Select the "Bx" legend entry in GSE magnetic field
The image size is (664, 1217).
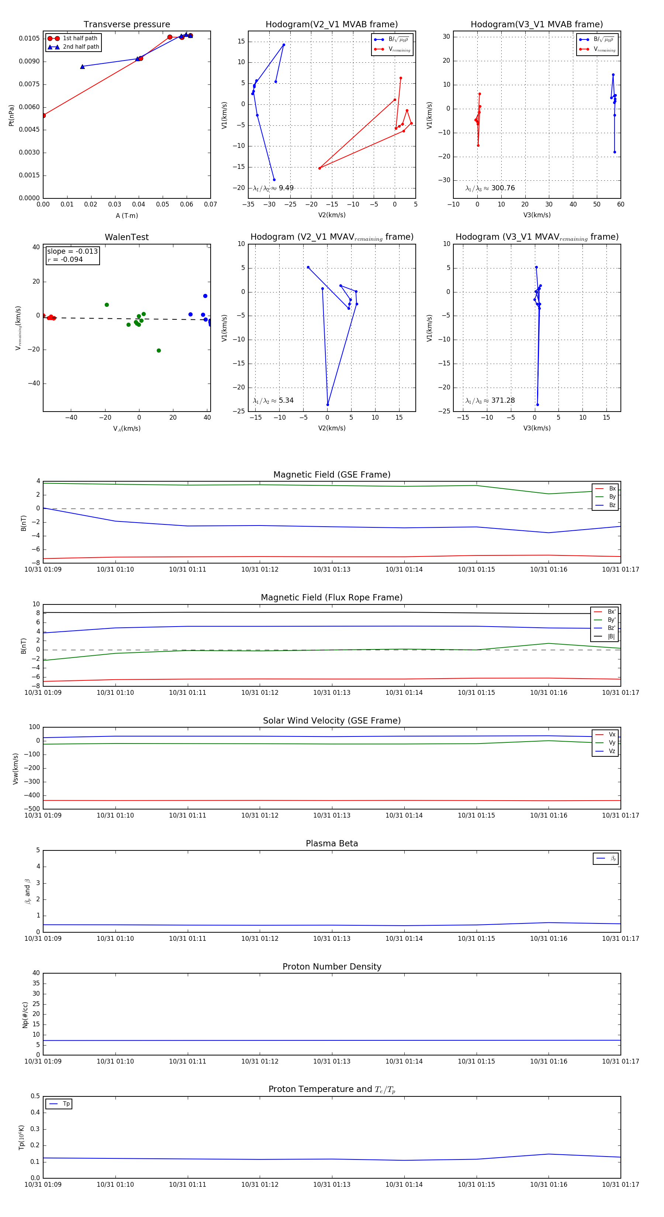(x=605, y=489)
